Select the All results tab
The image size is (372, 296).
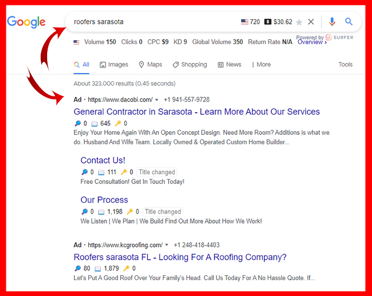click(81, 64)
